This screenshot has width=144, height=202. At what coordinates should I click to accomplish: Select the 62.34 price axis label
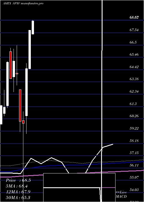[x=134, y=91]
